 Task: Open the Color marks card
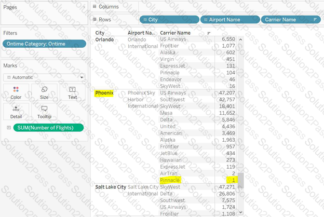click(x=16, y=92)
